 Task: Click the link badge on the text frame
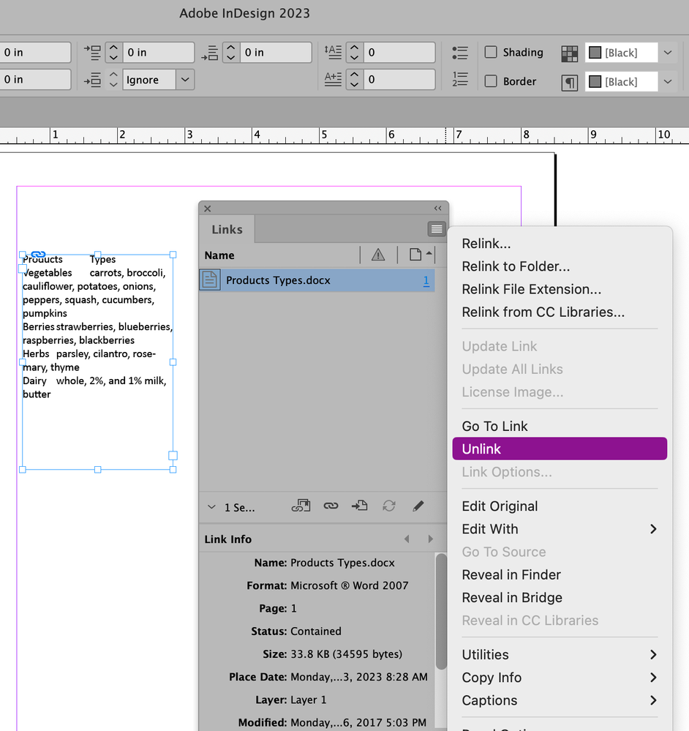click(x=38, y=255)
